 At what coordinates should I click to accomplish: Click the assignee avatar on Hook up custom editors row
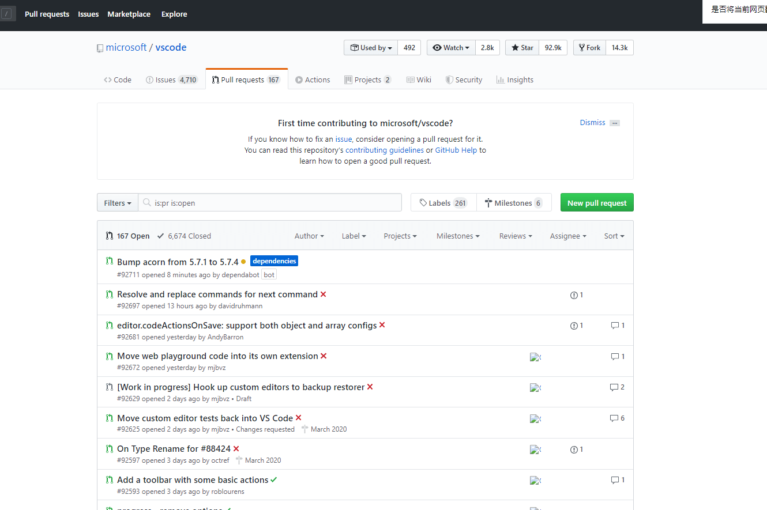click(535, 388)
